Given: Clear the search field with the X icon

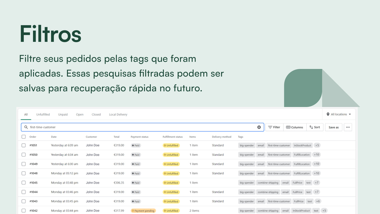Looking at the screenshot, I should click(x=259, y=127).
